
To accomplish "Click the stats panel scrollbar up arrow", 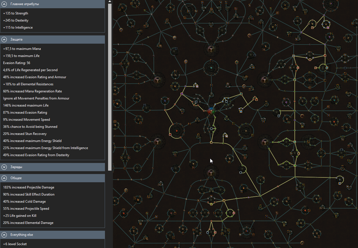I will 110,1.
